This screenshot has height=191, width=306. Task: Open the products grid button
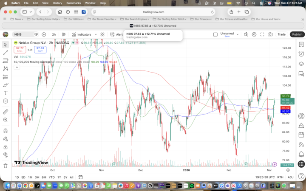(x=301, y=164)
